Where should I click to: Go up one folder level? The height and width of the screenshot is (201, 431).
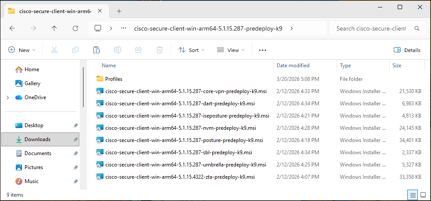(54, 28)
